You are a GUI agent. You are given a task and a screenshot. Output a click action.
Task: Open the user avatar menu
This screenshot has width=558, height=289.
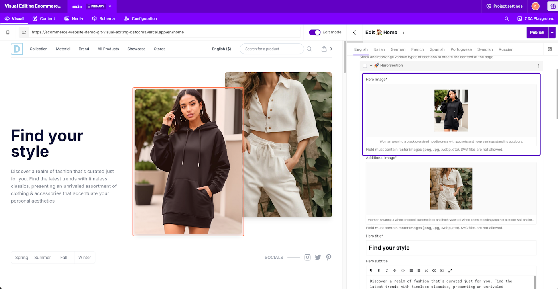(x=535, y=6)
